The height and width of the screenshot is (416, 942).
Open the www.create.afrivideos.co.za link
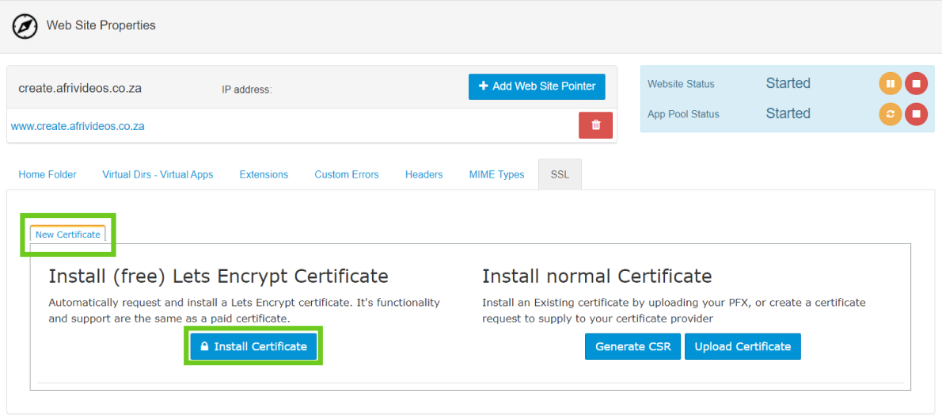pos(78,126)
